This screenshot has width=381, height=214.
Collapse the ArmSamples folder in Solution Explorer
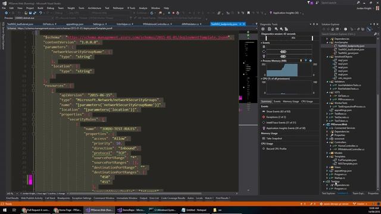tap(327, 42)
